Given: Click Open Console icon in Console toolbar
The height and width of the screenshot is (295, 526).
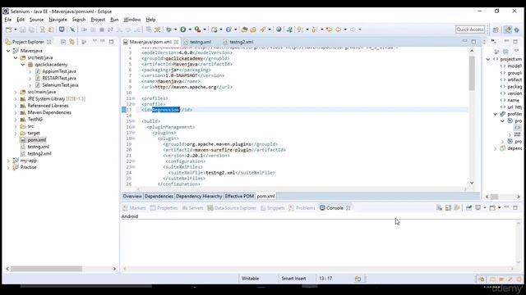Looking at the screenshot, I should (x=492, y=207).
